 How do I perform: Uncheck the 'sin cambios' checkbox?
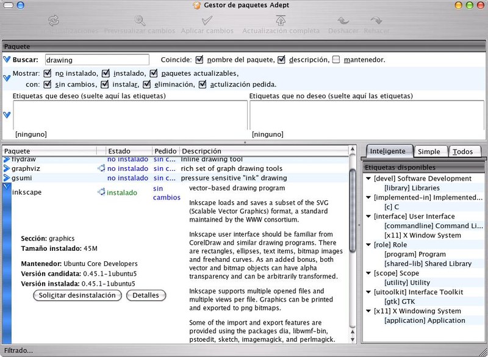point(48,84)
